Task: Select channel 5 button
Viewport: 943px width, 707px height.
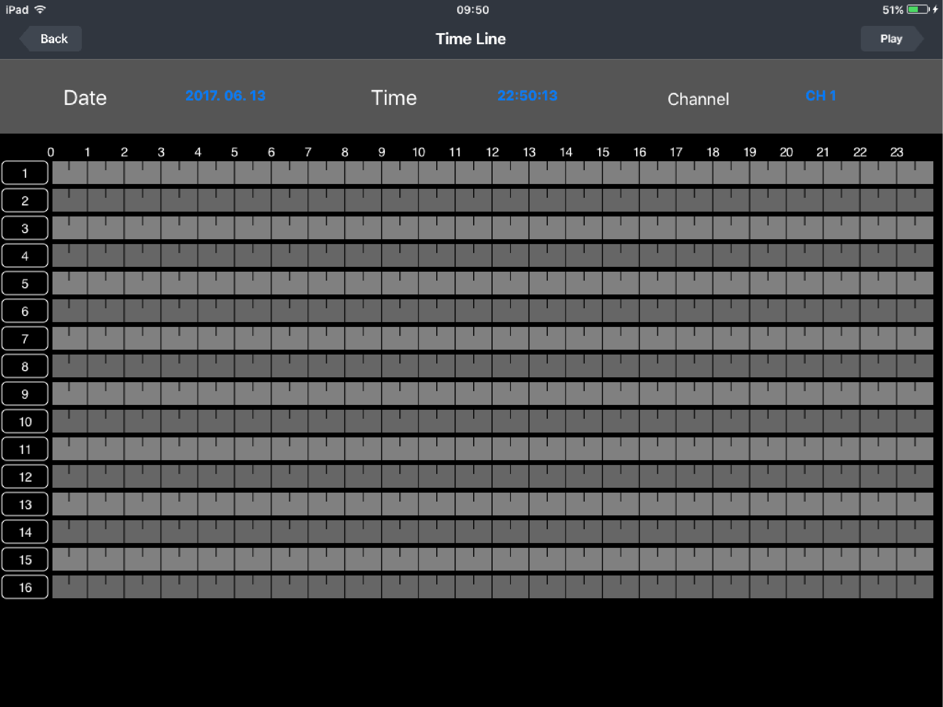Action: click(x=25, y=283)
